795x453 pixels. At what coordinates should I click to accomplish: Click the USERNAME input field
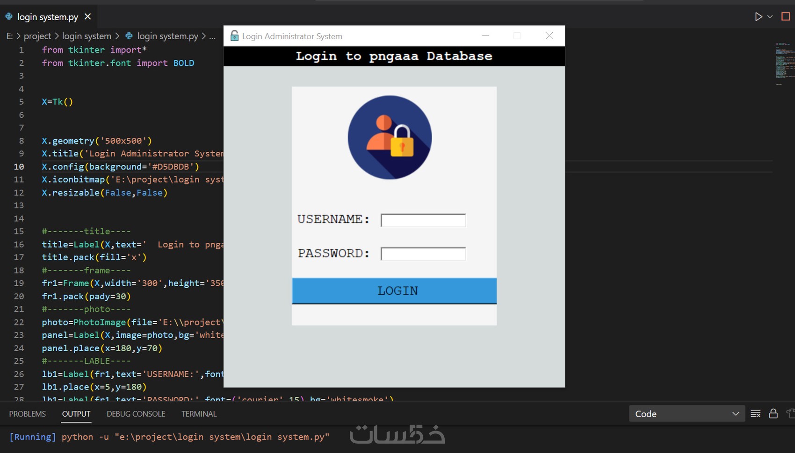(423, 220)
